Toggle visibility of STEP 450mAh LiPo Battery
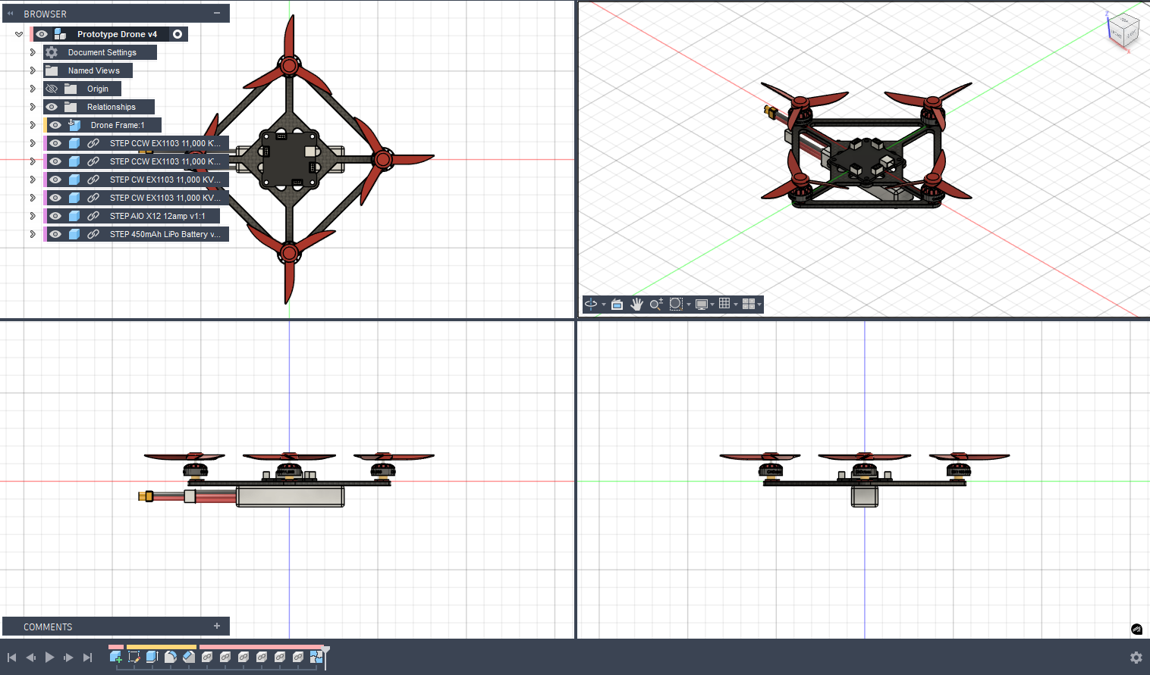Screen dimensions: 1150x675 click(55, 234)
